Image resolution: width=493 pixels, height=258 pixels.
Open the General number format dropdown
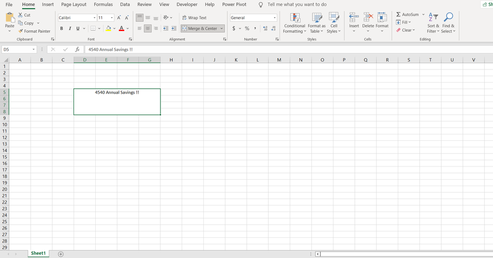[274, 18]
